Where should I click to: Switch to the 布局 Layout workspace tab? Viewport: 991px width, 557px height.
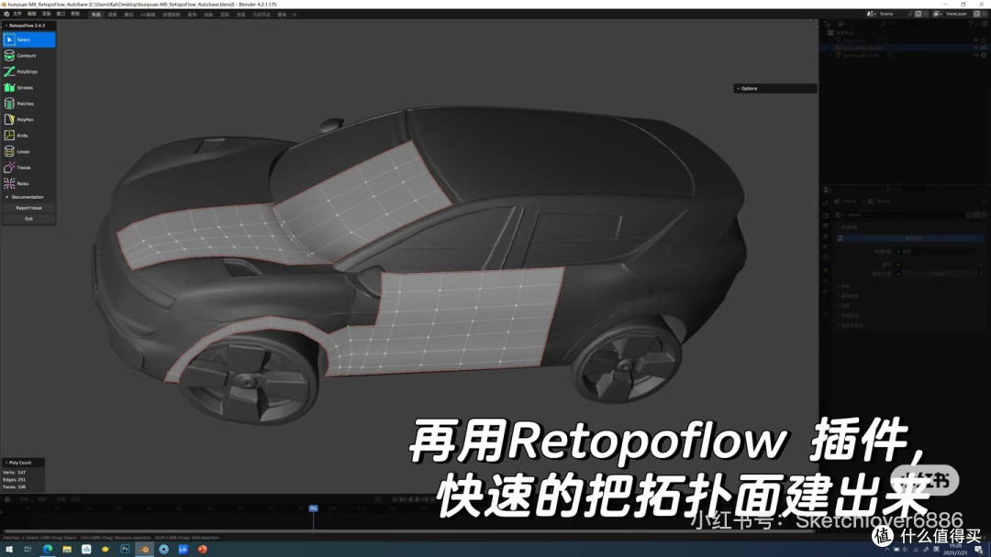tap(96, 15)
